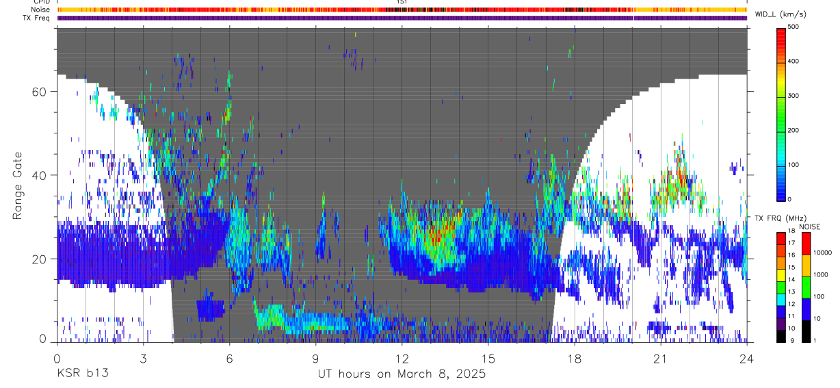Click the '200' value on WID colorbar
The width and height of the screenshot is (840, 388).
pos(793,130)
